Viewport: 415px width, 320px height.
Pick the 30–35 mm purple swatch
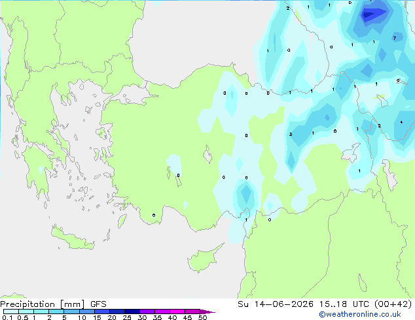coord(147,312)
